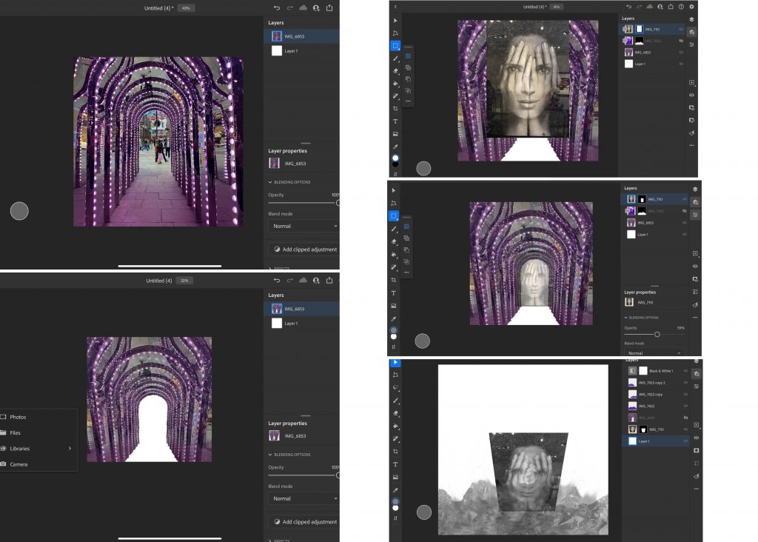Click the 43% zoom level button

pyautogui.click(x=187, y=8)
